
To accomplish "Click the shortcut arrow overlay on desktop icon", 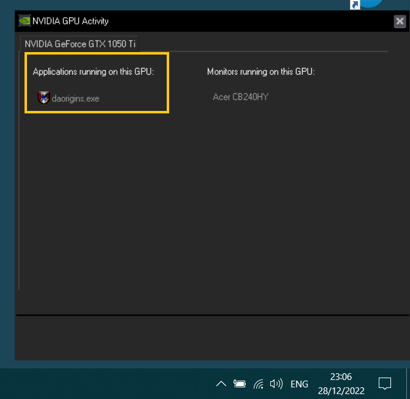I will point(355,5).
